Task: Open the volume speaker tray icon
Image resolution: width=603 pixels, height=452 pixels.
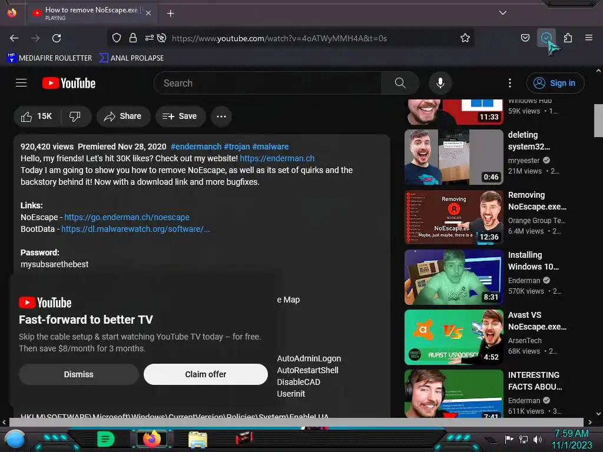Action: (538, 439)
